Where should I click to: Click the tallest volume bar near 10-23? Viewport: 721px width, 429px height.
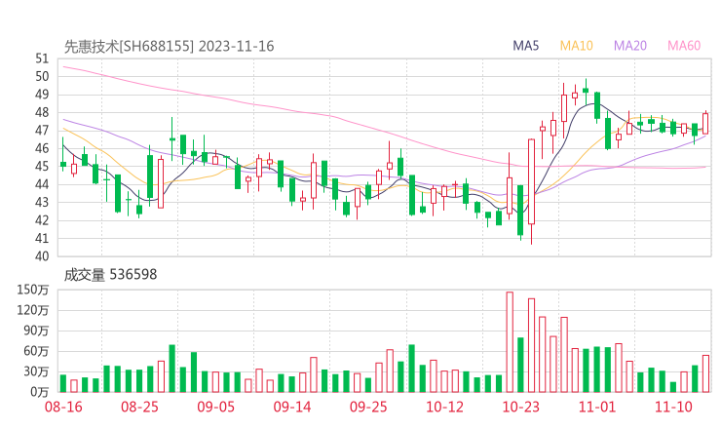[510, 342]
